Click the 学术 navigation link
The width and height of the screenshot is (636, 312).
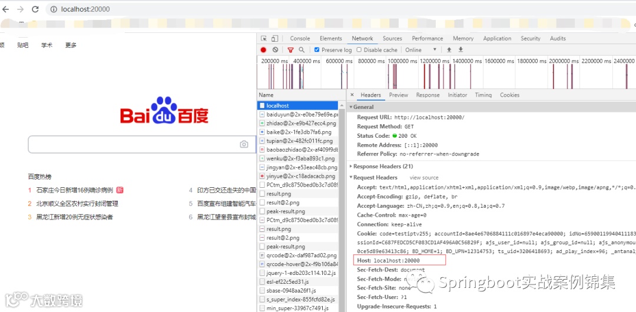pos(47,45)
